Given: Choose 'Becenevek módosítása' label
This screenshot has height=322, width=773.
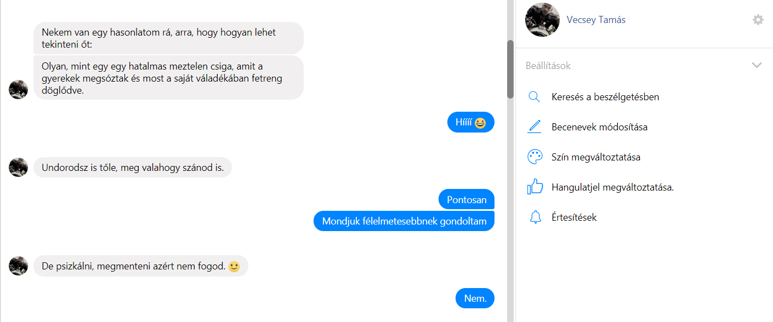Looking at the screenshot, I should (599, 127).
